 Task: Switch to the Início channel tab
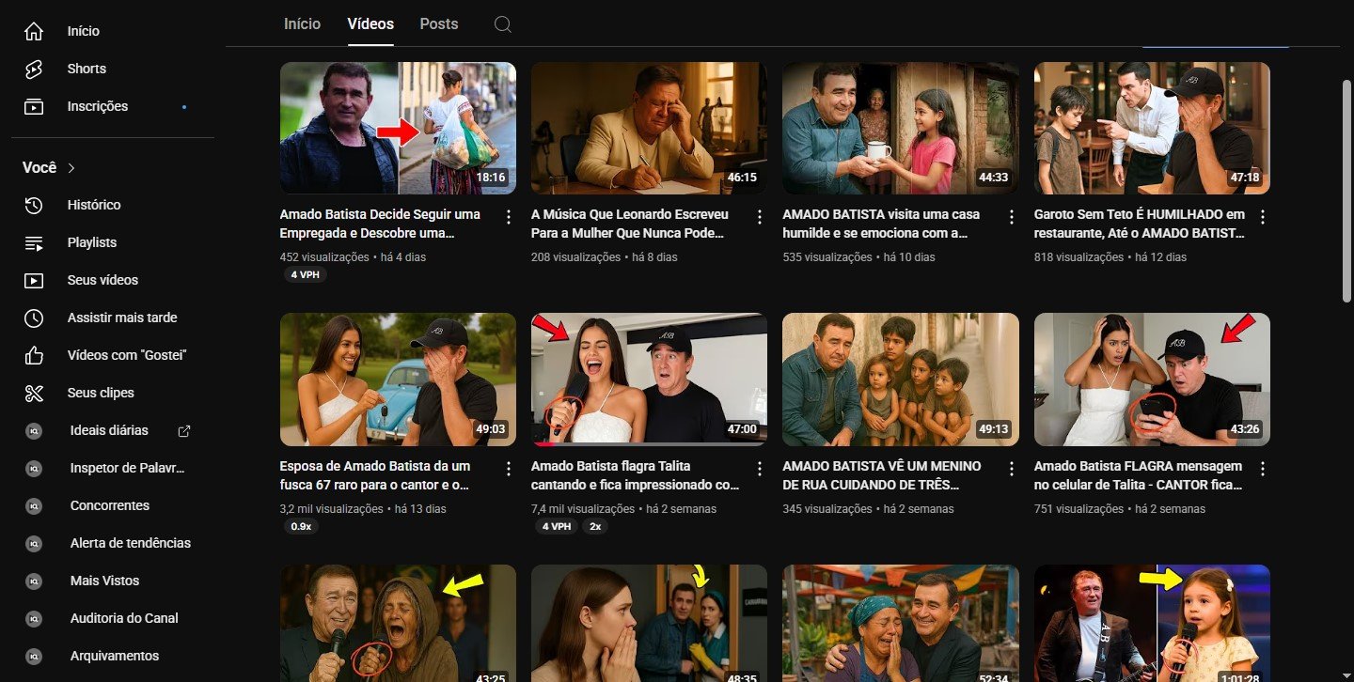[302, 23]
